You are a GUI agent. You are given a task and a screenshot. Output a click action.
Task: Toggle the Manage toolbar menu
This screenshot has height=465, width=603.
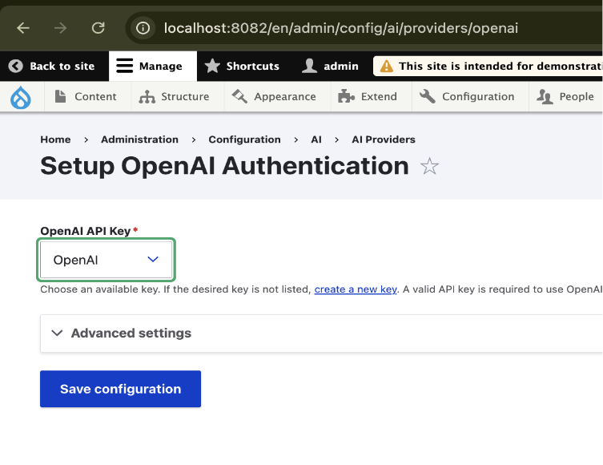(153, 67)
